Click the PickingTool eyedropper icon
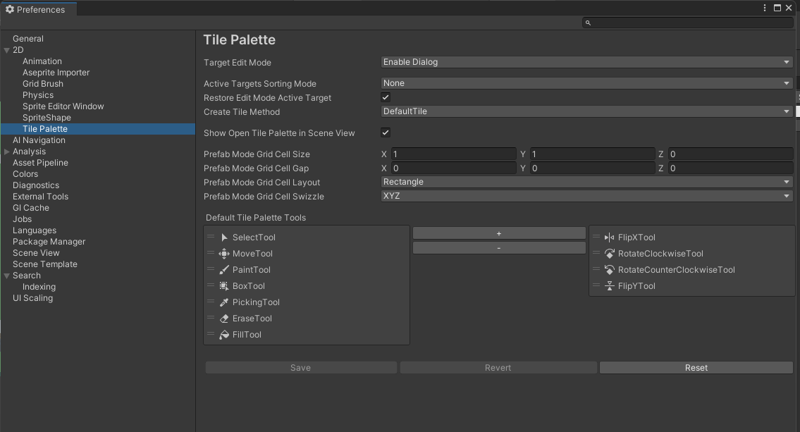 point(224,302)
